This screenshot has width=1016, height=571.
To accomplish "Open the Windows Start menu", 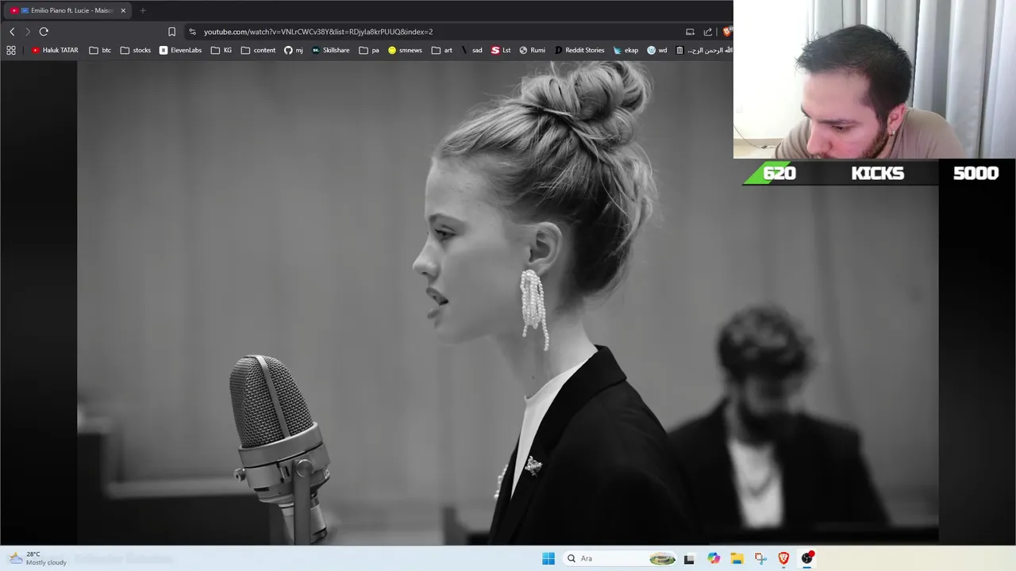I will (548, 558).
